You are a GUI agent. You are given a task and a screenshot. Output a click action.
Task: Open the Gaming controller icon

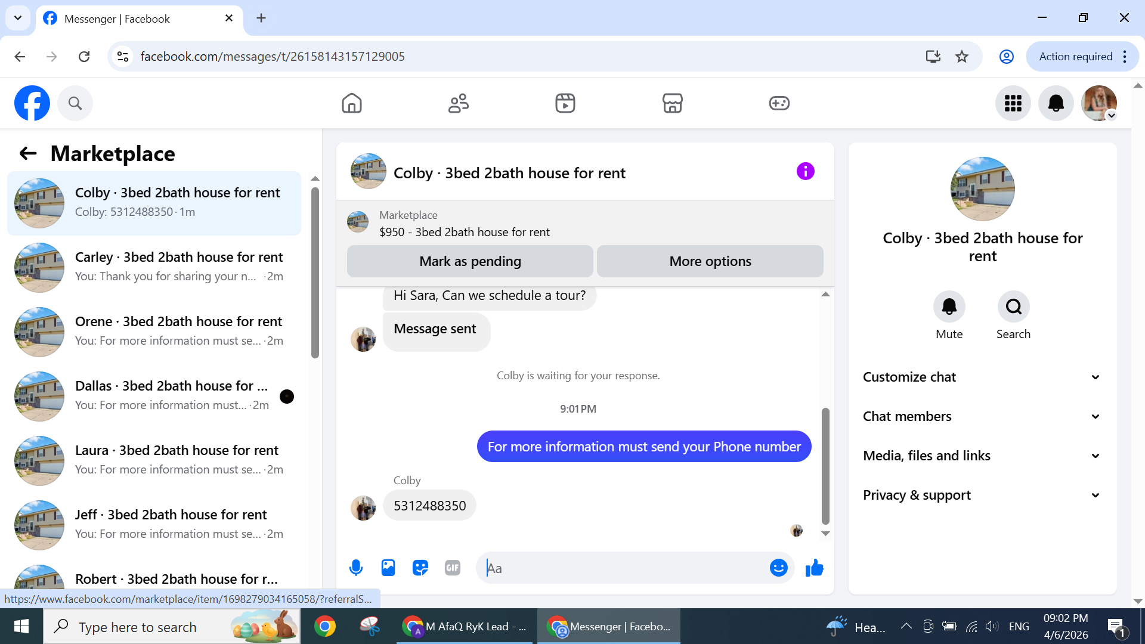(x=779, y=103)
